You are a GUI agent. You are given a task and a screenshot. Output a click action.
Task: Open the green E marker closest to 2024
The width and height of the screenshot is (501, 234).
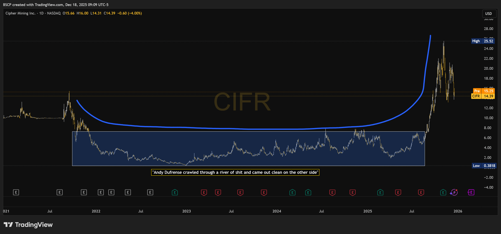pyautogui.click(x=293, y=192)
